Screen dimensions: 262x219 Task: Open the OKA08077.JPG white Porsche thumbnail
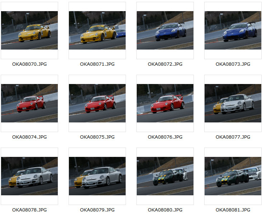(233, 103)
